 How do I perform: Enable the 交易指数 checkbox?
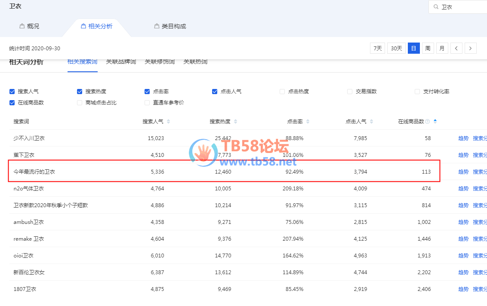click(x=350, y=92)
